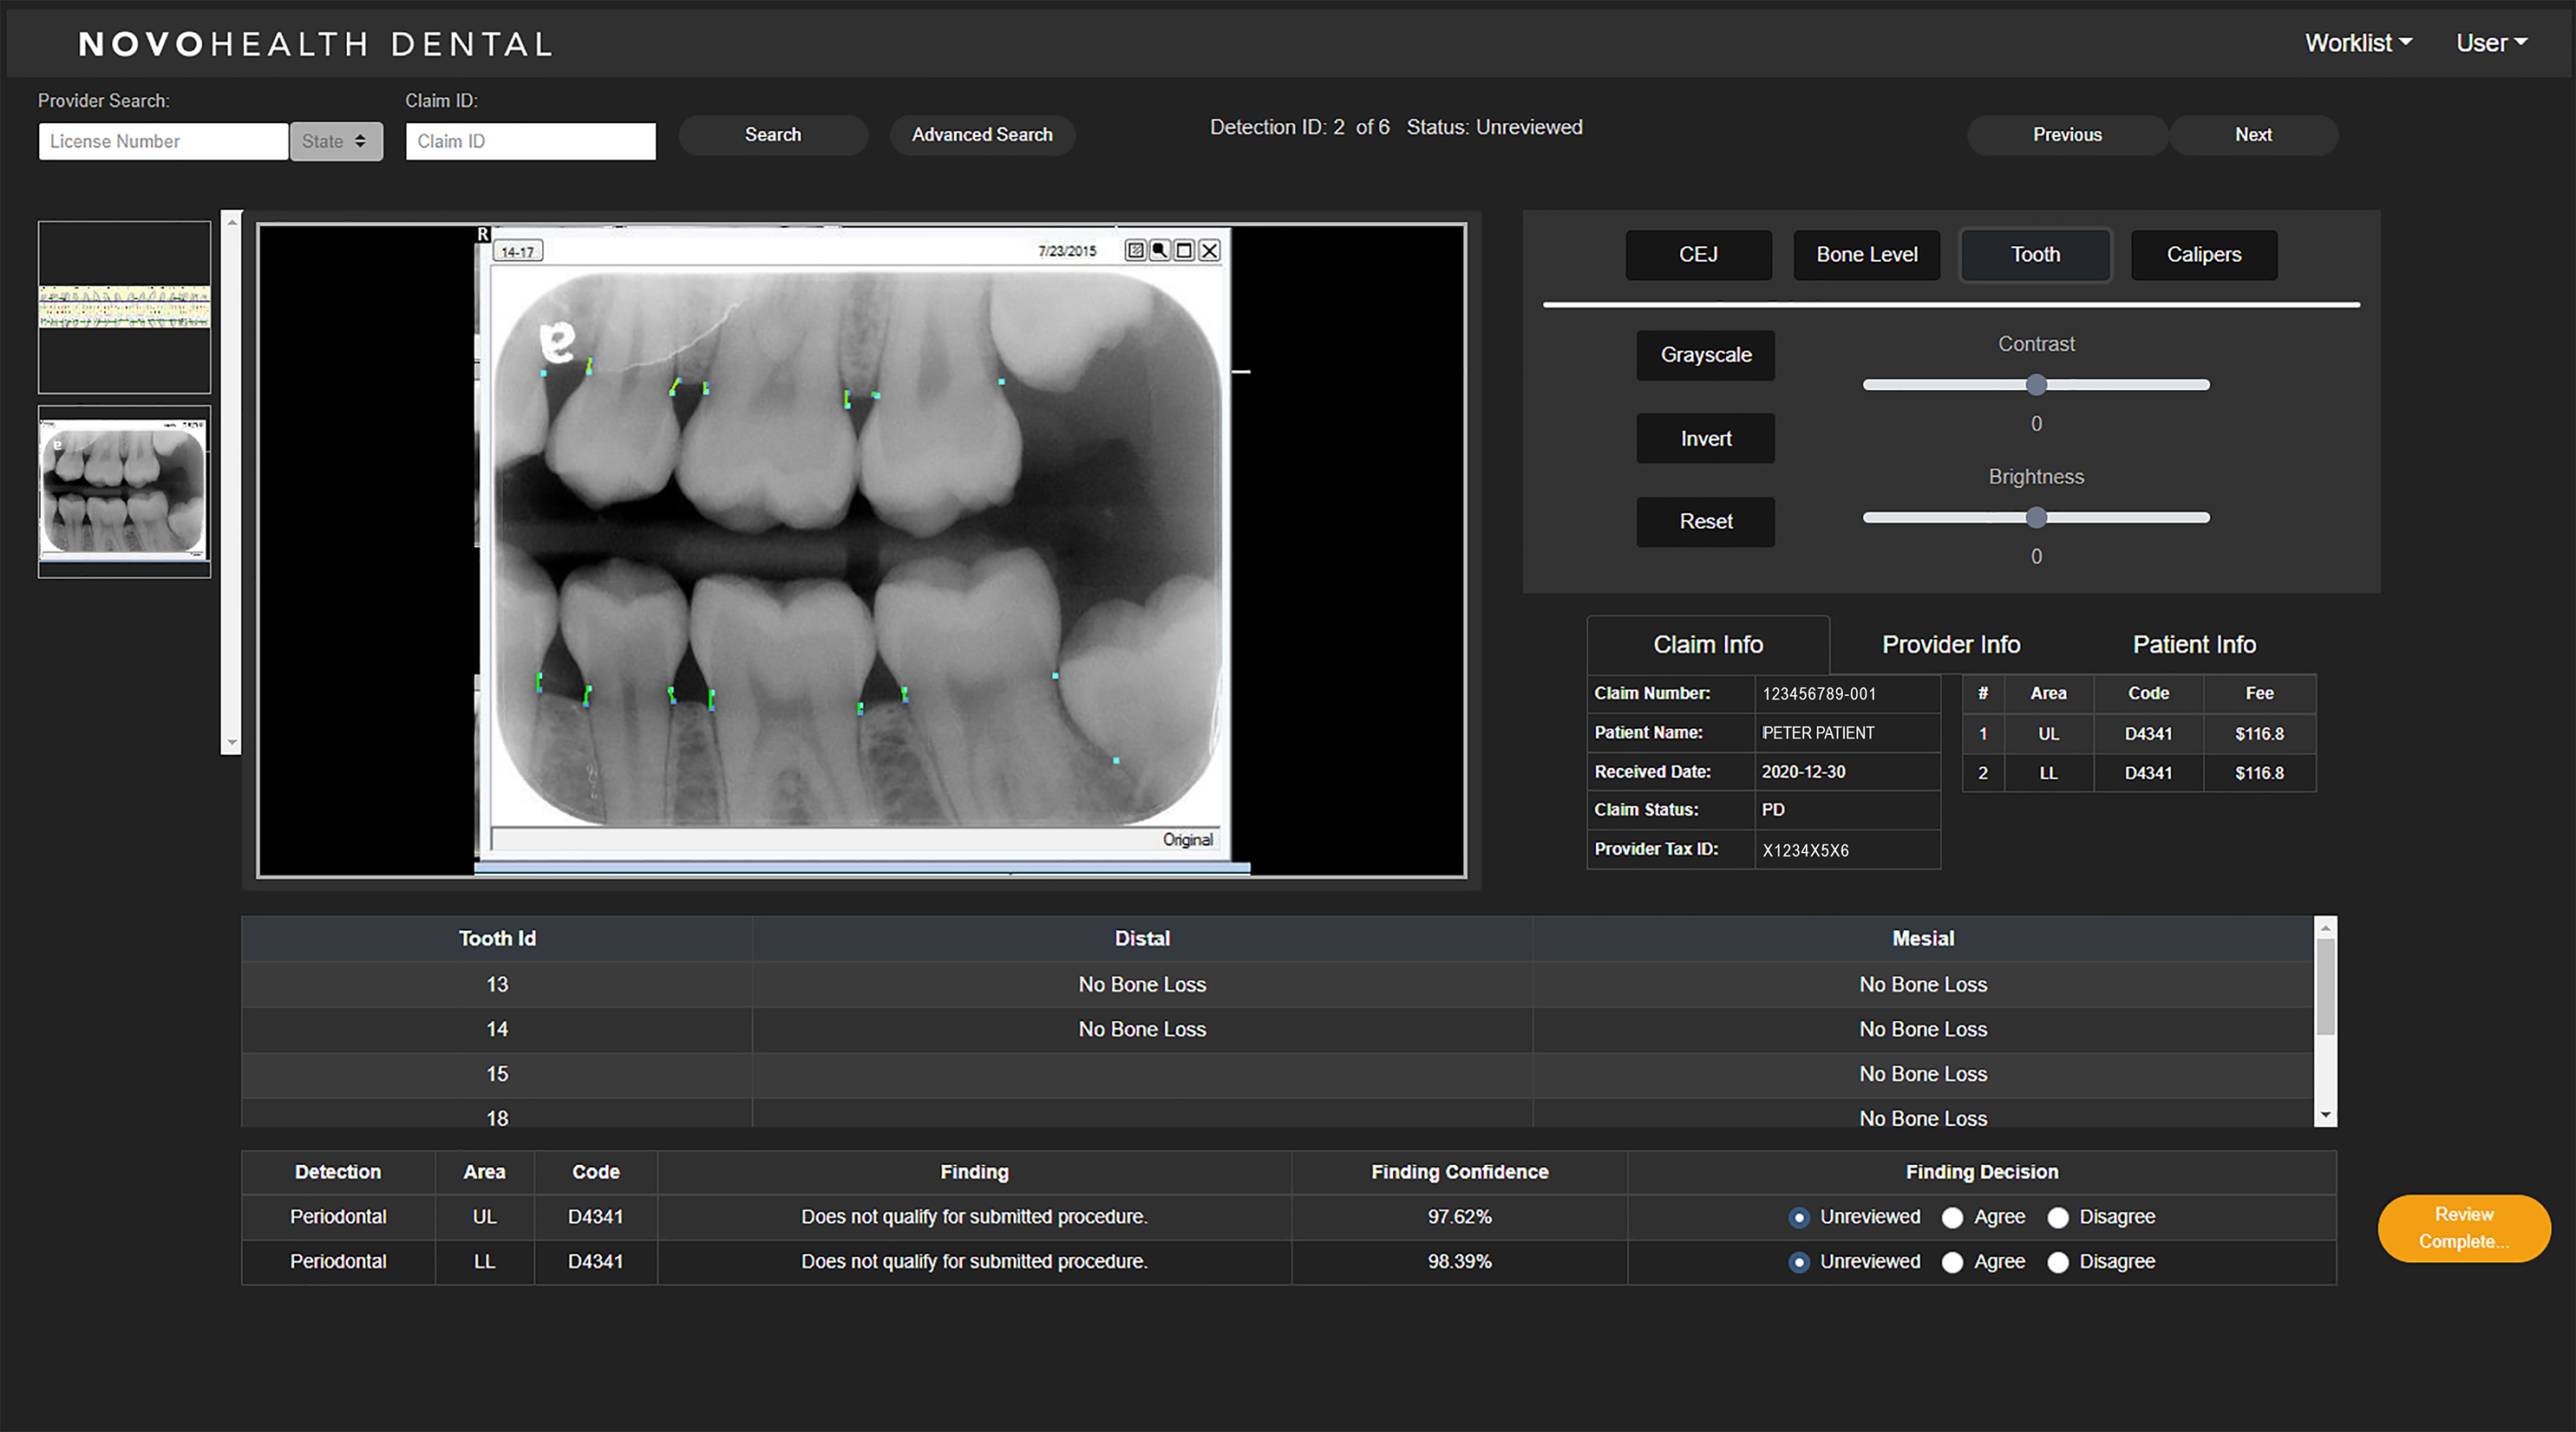This screenshot has height=1432, width=2576.
Task: Reset the image adjustments
Action: [1706, 522]
